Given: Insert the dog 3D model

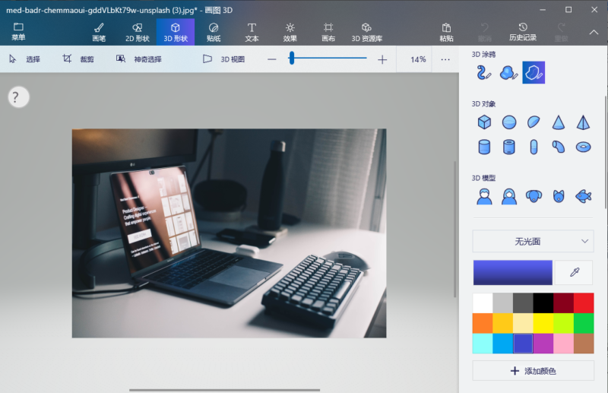Looking at the screenshot, I should pos(534,196).
